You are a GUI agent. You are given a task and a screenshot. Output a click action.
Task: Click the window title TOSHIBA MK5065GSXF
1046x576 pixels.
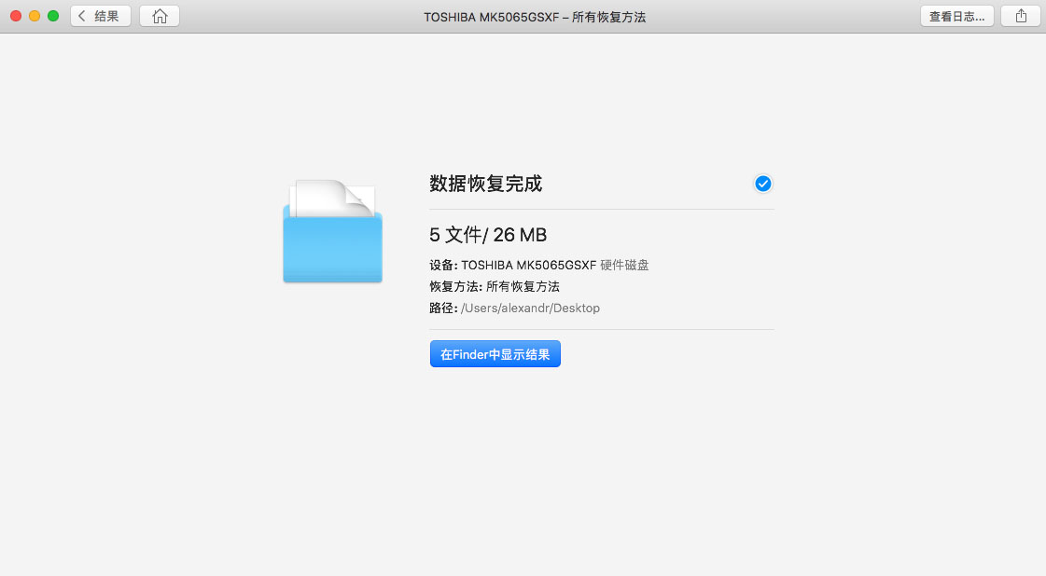tap(536, 16)
